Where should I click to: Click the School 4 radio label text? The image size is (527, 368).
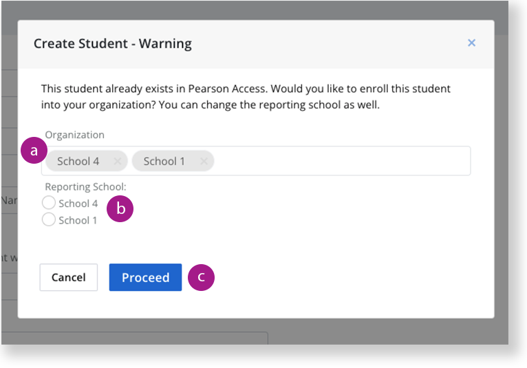(x=78, y=204)
